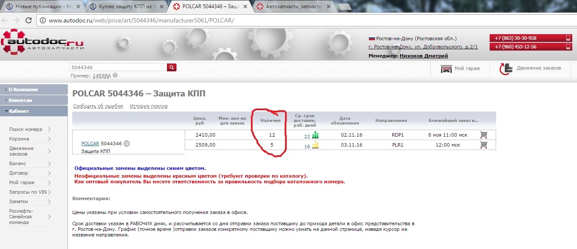Viewport: 577px width, 249px height.
Task: Click the info icon beside POLCAR 5044346
Action: pyautogui.click(x=127, y=144)
